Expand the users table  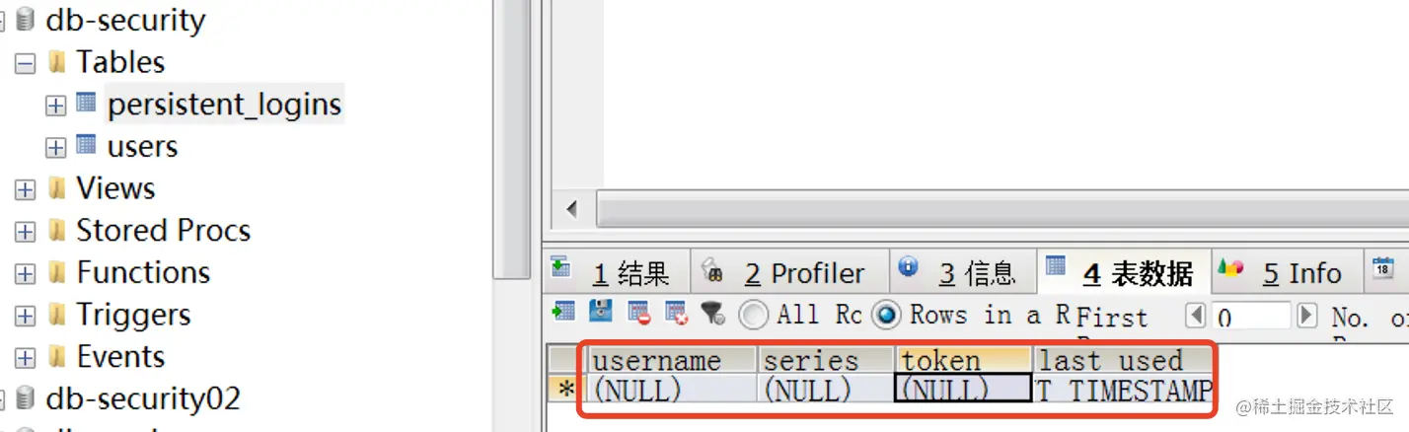[56, 148]
